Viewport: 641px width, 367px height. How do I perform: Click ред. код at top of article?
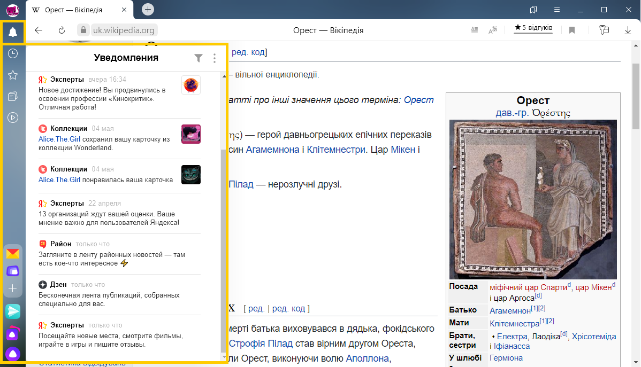click(x=248, y=52)
